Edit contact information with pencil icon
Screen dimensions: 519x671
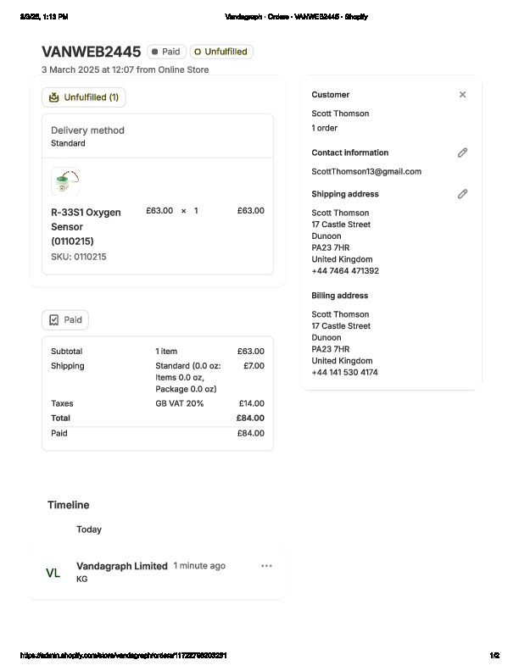click(462, 152)
